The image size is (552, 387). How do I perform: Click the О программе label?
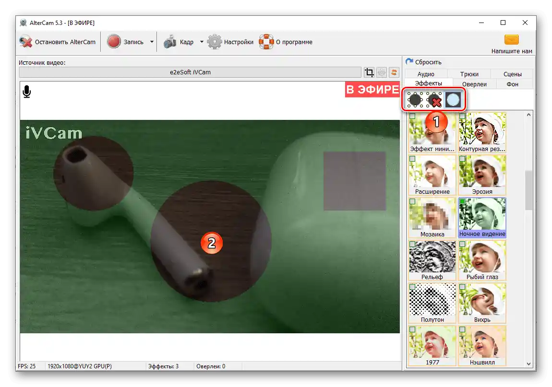294,42
